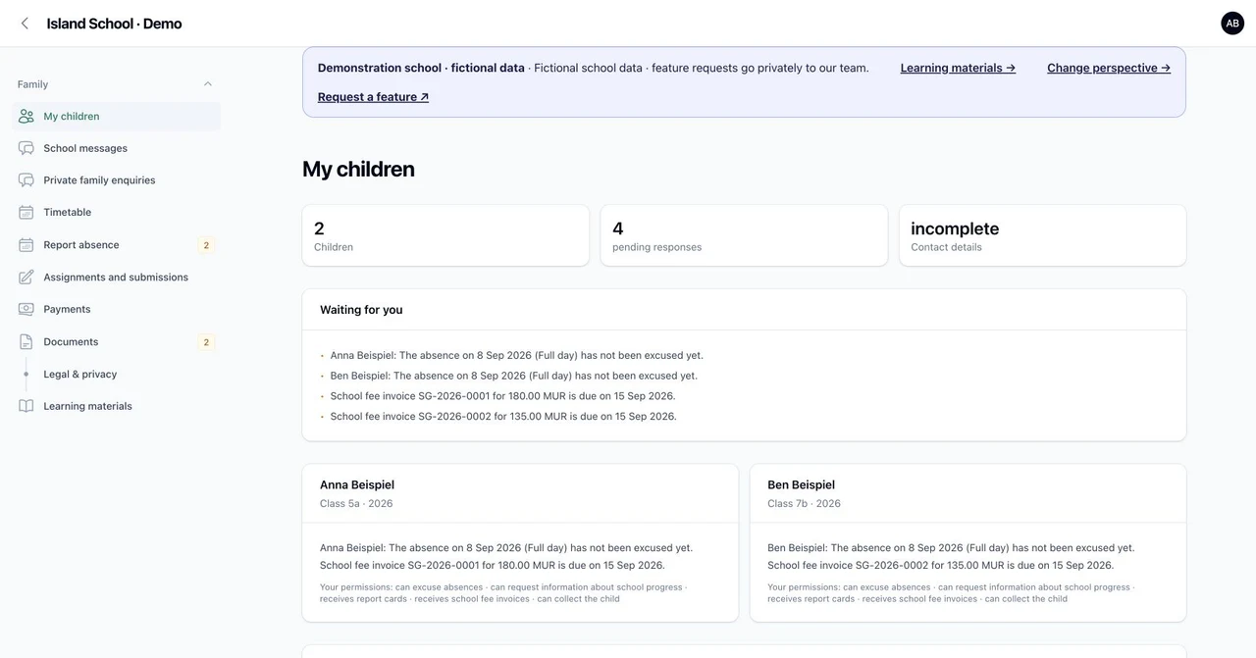Click the Waiting for you heading

click(361, 310)
